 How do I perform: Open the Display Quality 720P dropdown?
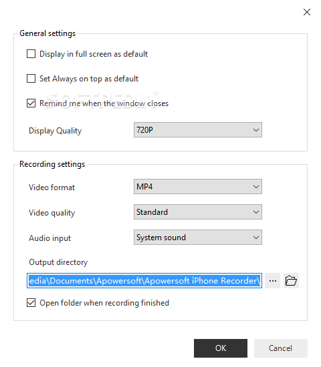point(198,129)
